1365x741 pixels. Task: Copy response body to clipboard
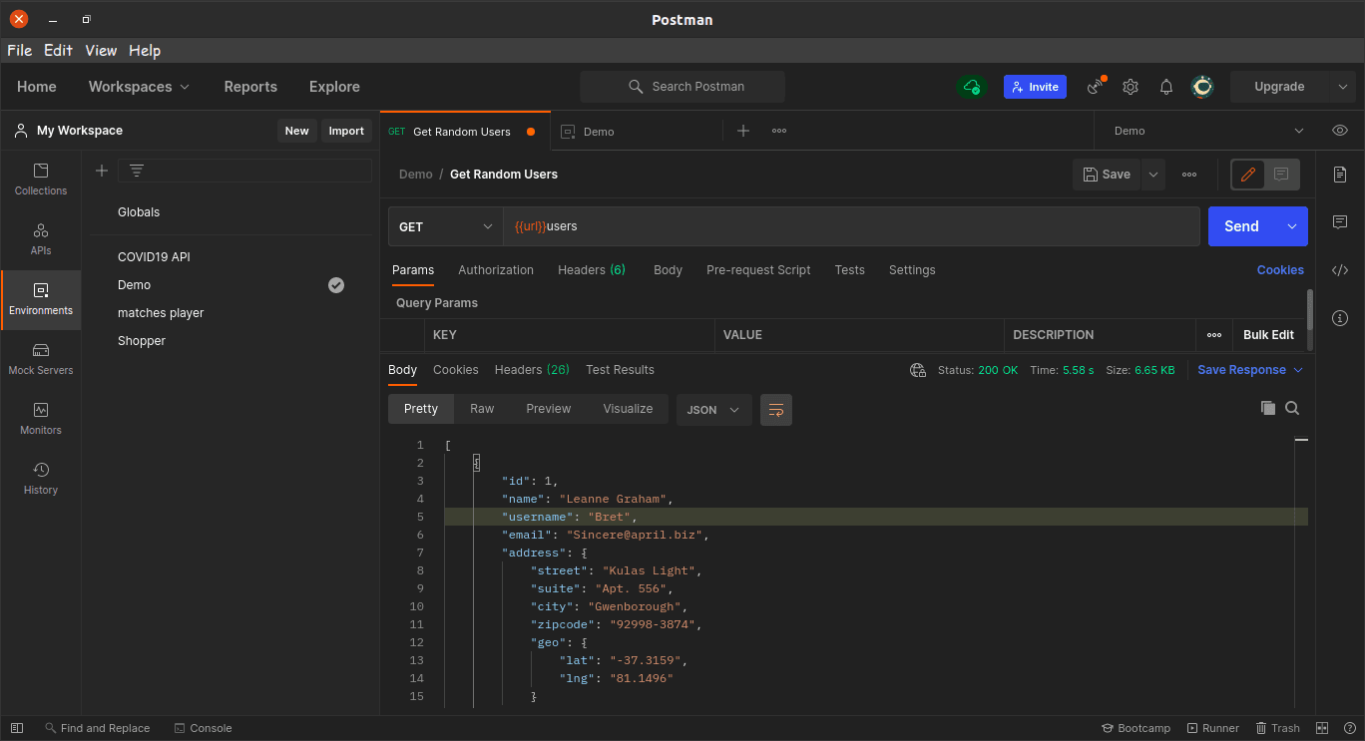pyautogui.click(x=1268, y=408)
